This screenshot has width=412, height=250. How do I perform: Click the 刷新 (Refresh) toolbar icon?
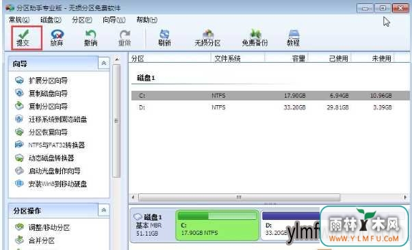pos(164,38)
